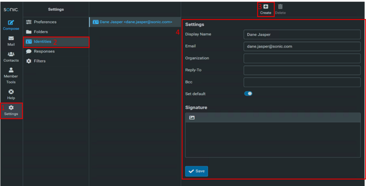This screenshot has width=366, height=186.
Task: Click the Save button
Action: [x=196, y=171]
